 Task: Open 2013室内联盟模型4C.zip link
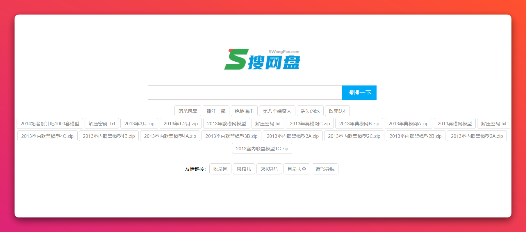(x=47, y=136)
